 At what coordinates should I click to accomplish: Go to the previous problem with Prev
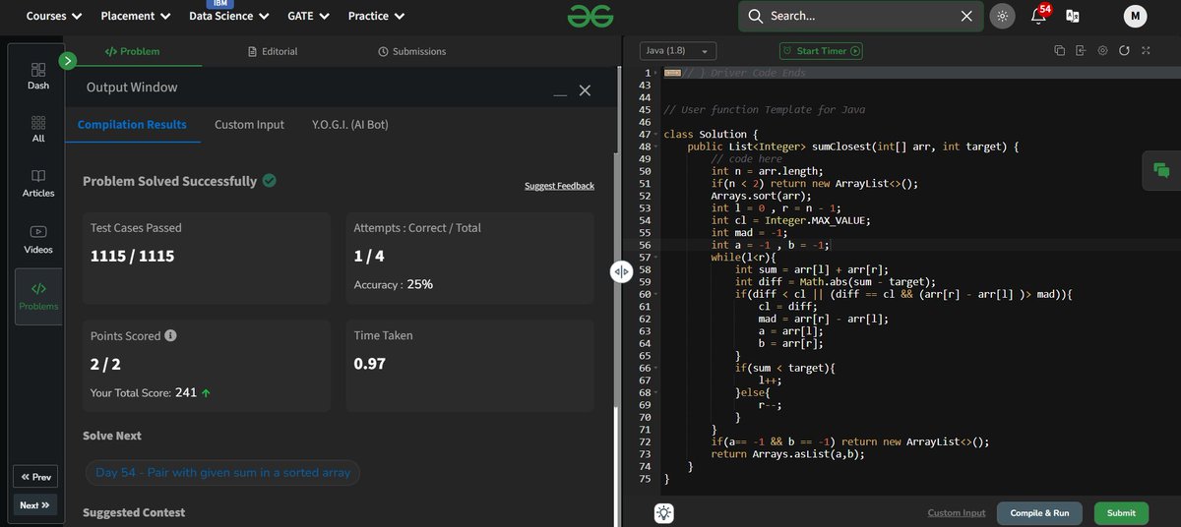[35, 477]
